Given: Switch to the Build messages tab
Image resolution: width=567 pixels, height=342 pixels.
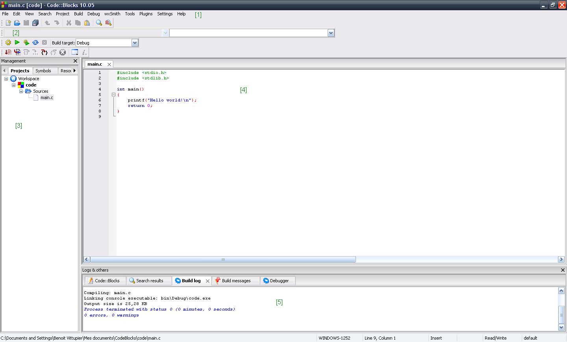Looking at the screenshot, I should pos(236,281).
